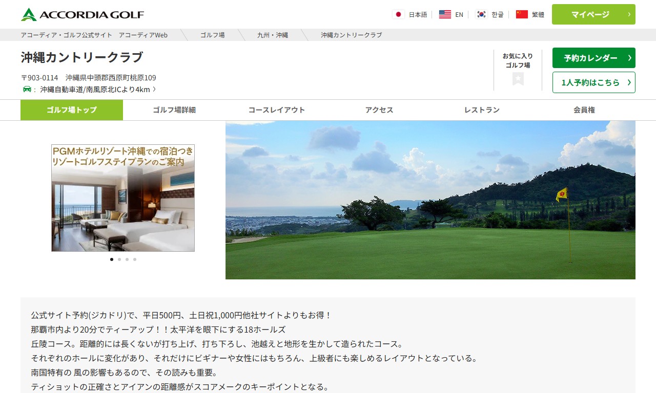656x393 pixels.
Task: Select レストラン tab
Action: click(482, 110)
